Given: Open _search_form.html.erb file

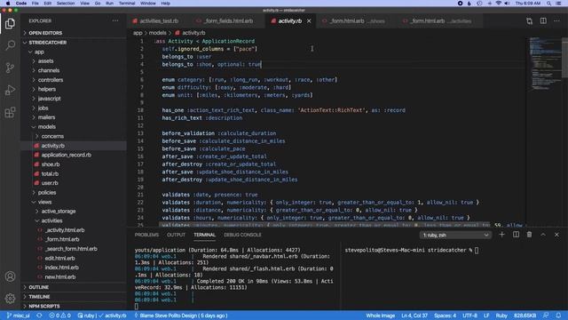Looking at the screenshot, I should pos(71,249).
